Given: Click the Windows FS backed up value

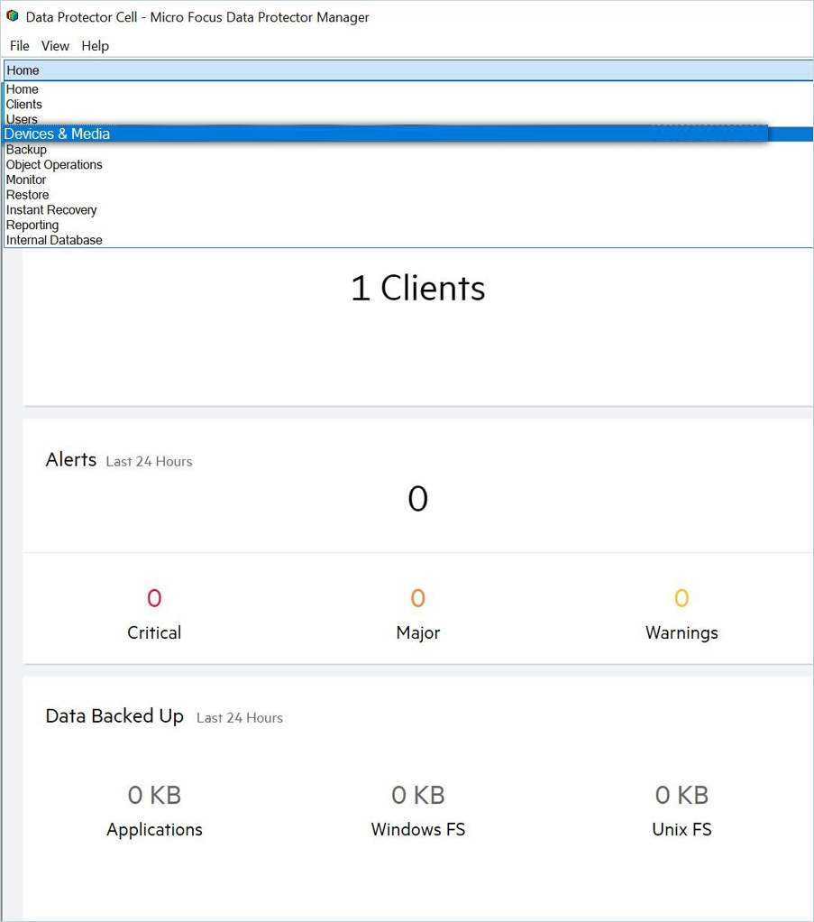Looking at the screenshot, I should tap(417, 796).
